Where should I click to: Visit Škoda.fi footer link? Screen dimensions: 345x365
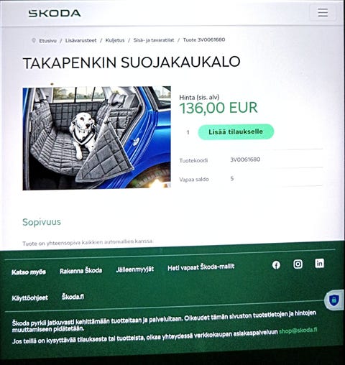[73, 297]
